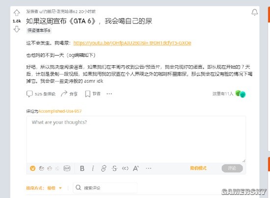
Task: Click the share arrow button
Action: click(x=69, y=94)
